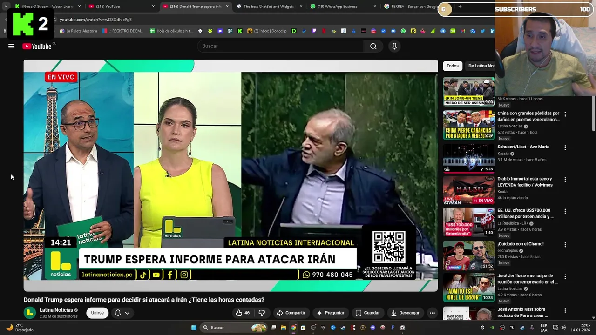The height and width of the screenshot is (335, 596).
Task: Open options for EE. UU. ofrece US$700.000 video
Action: (565, 211)
